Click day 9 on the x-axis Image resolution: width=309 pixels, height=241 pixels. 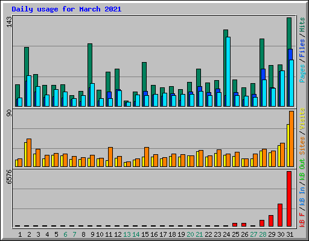click(x=92, y=234)
